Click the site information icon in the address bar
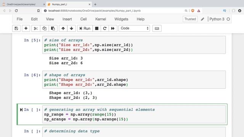Image resolution: width=244 pixels, height=137 pixels. coord(45,11)
